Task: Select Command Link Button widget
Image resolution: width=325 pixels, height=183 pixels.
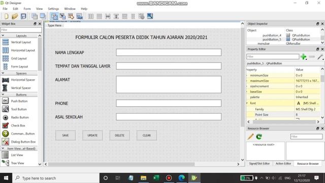Action: tap(23, 134)
